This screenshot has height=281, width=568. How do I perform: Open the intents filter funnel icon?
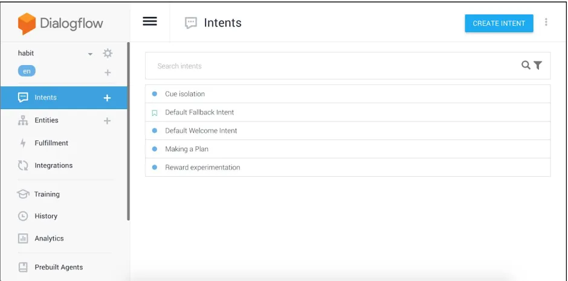[538, 66]
